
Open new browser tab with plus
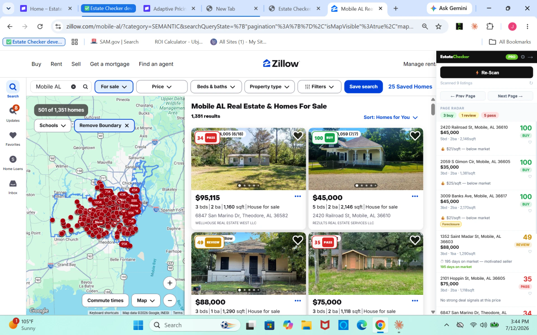(396, 8)
